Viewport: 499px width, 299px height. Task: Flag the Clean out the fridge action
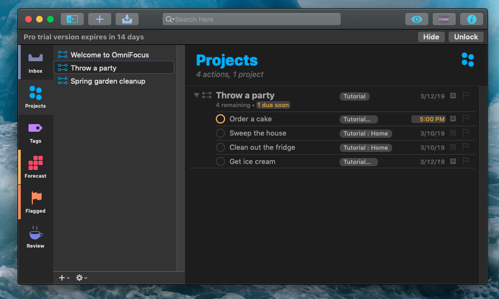(x=466, y=147)
